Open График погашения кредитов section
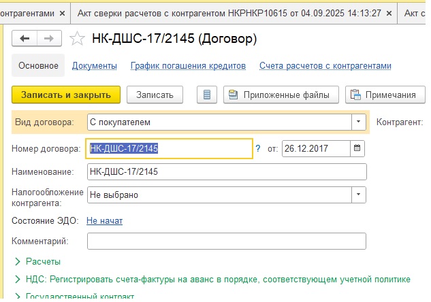The width and height of the screenshot is (431, 302). click(x=189, y=66)
